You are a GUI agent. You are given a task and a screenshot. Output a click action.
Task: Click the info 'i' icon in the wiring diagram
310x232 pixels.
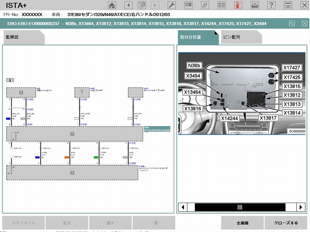click(x=10, y=80)
